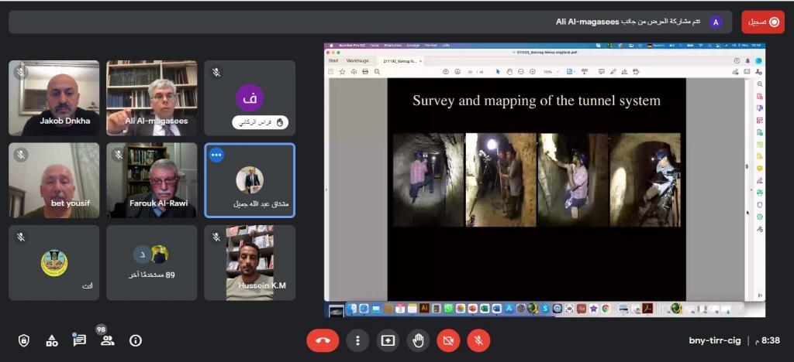Click the Farouk Al-Rawi video tile
Viewport: 794px width, 362px height.
coord(152,180)
